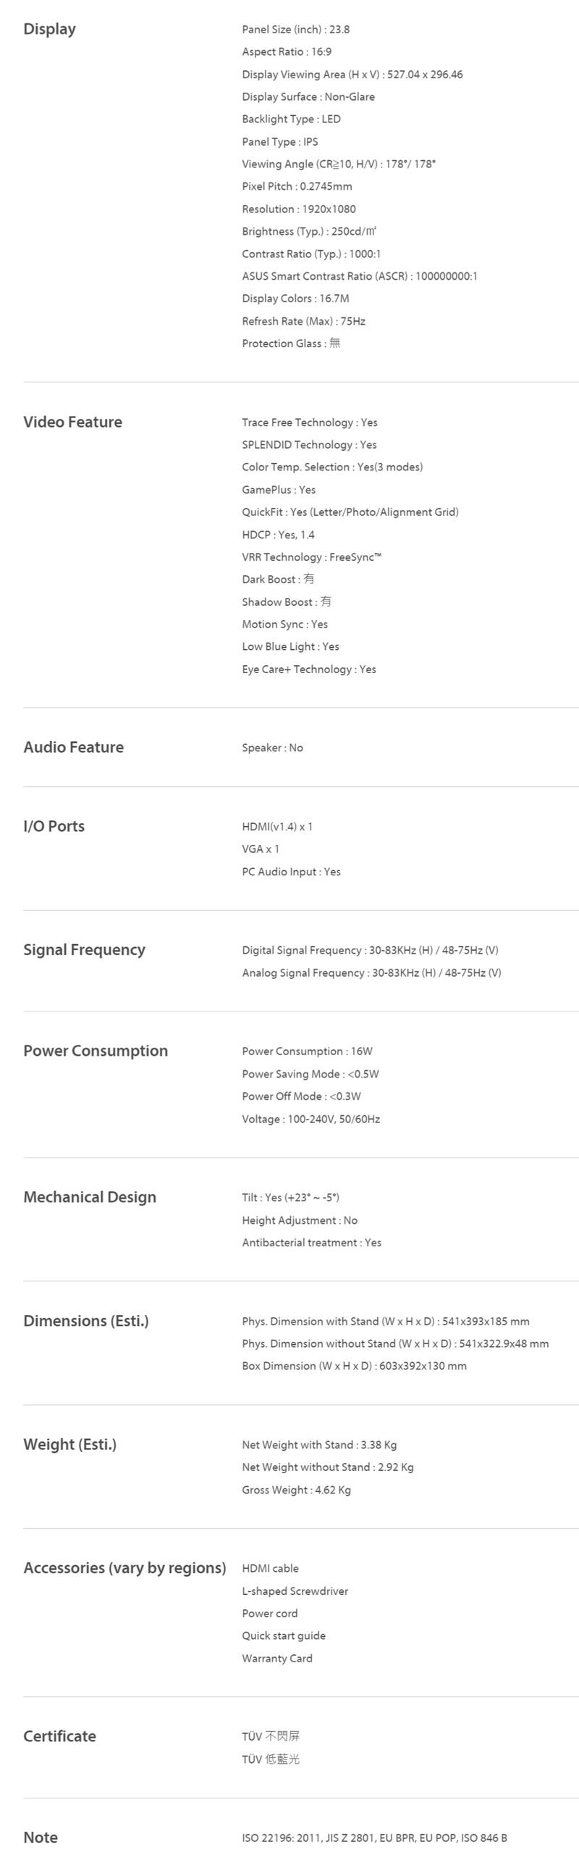Click the Certificate section heading
Screen dimensions: 579x1863
tap(59, 1736)
